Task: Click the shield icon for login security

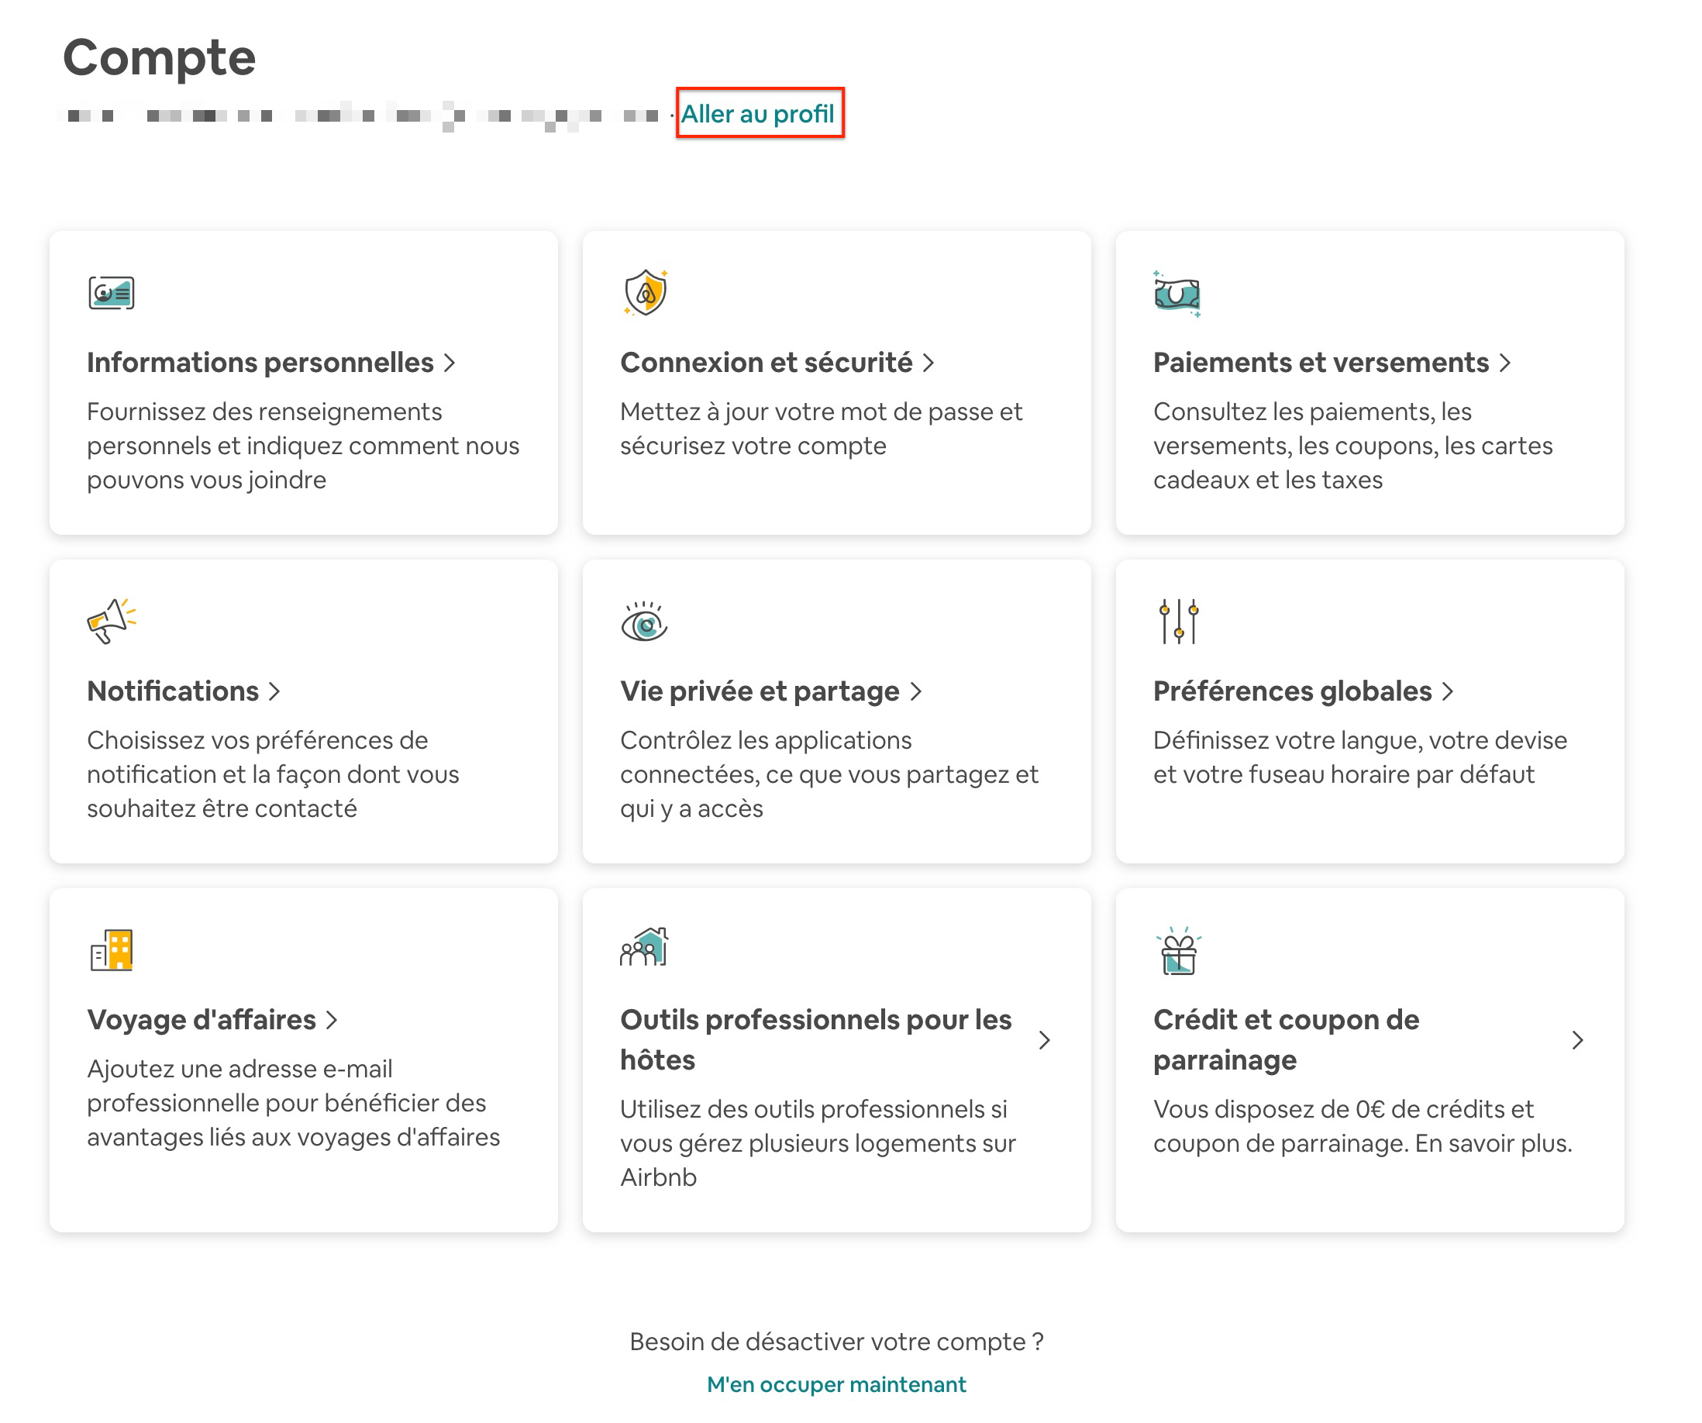Action: tap(645, 292)
